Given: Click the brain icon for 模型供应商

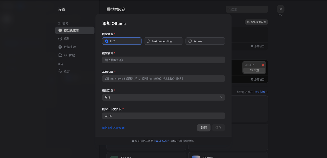Looking at the screenshot, I should click(x=60, y=30).
